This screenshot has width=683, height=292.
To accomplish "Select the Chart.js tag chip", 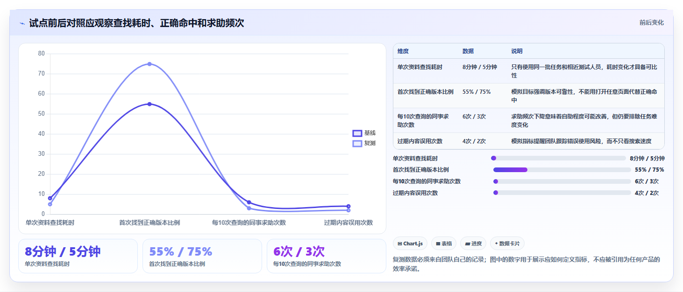I will pos(410,243).
